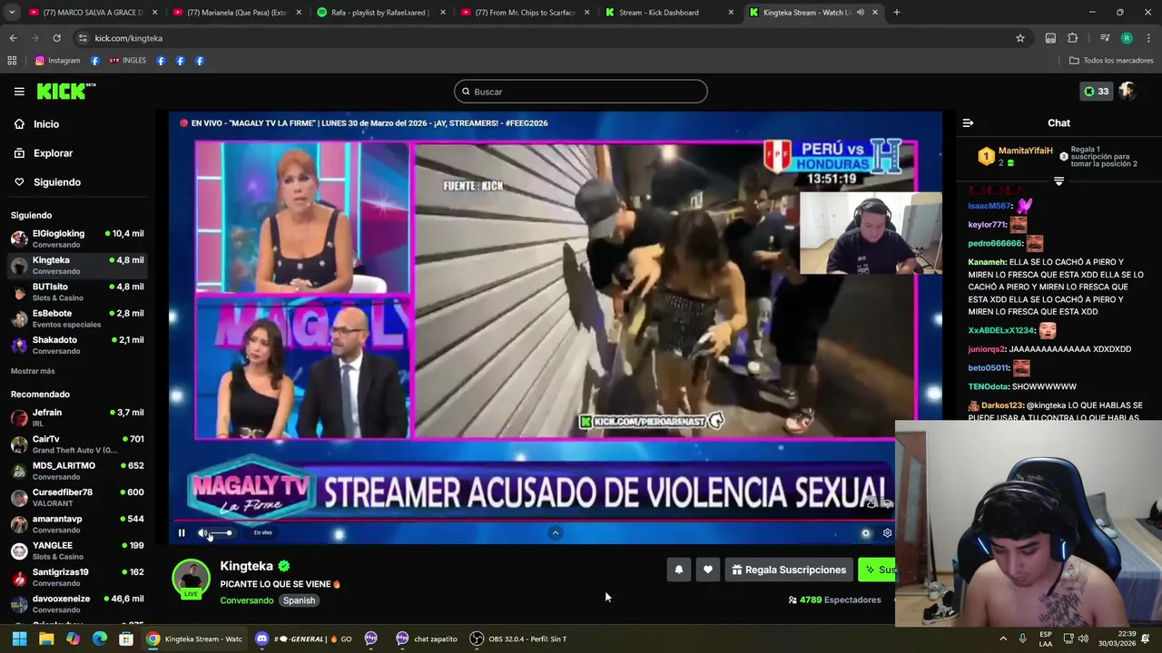Open Jefrain recommended channel
Viewport: 1162px width, 653px height.
click(x=77, y=417)
